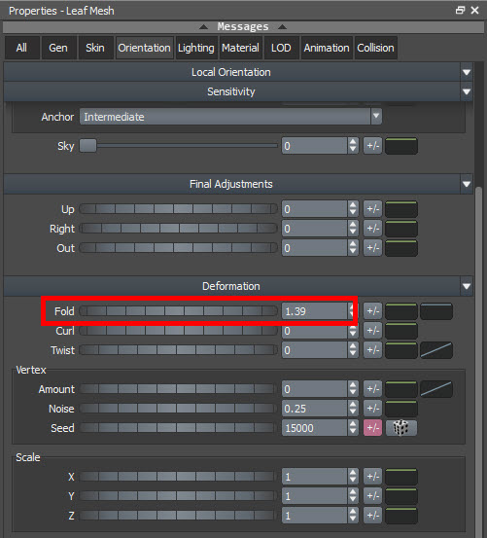Toggle the Fold +/- variance button
Viewport: 487px width, 538px height.
click(373, 311)
